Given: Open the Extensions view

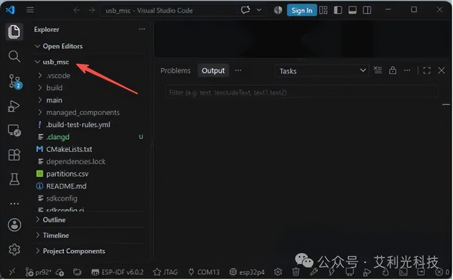Looking at the screenshot, I should pos(14,155).
